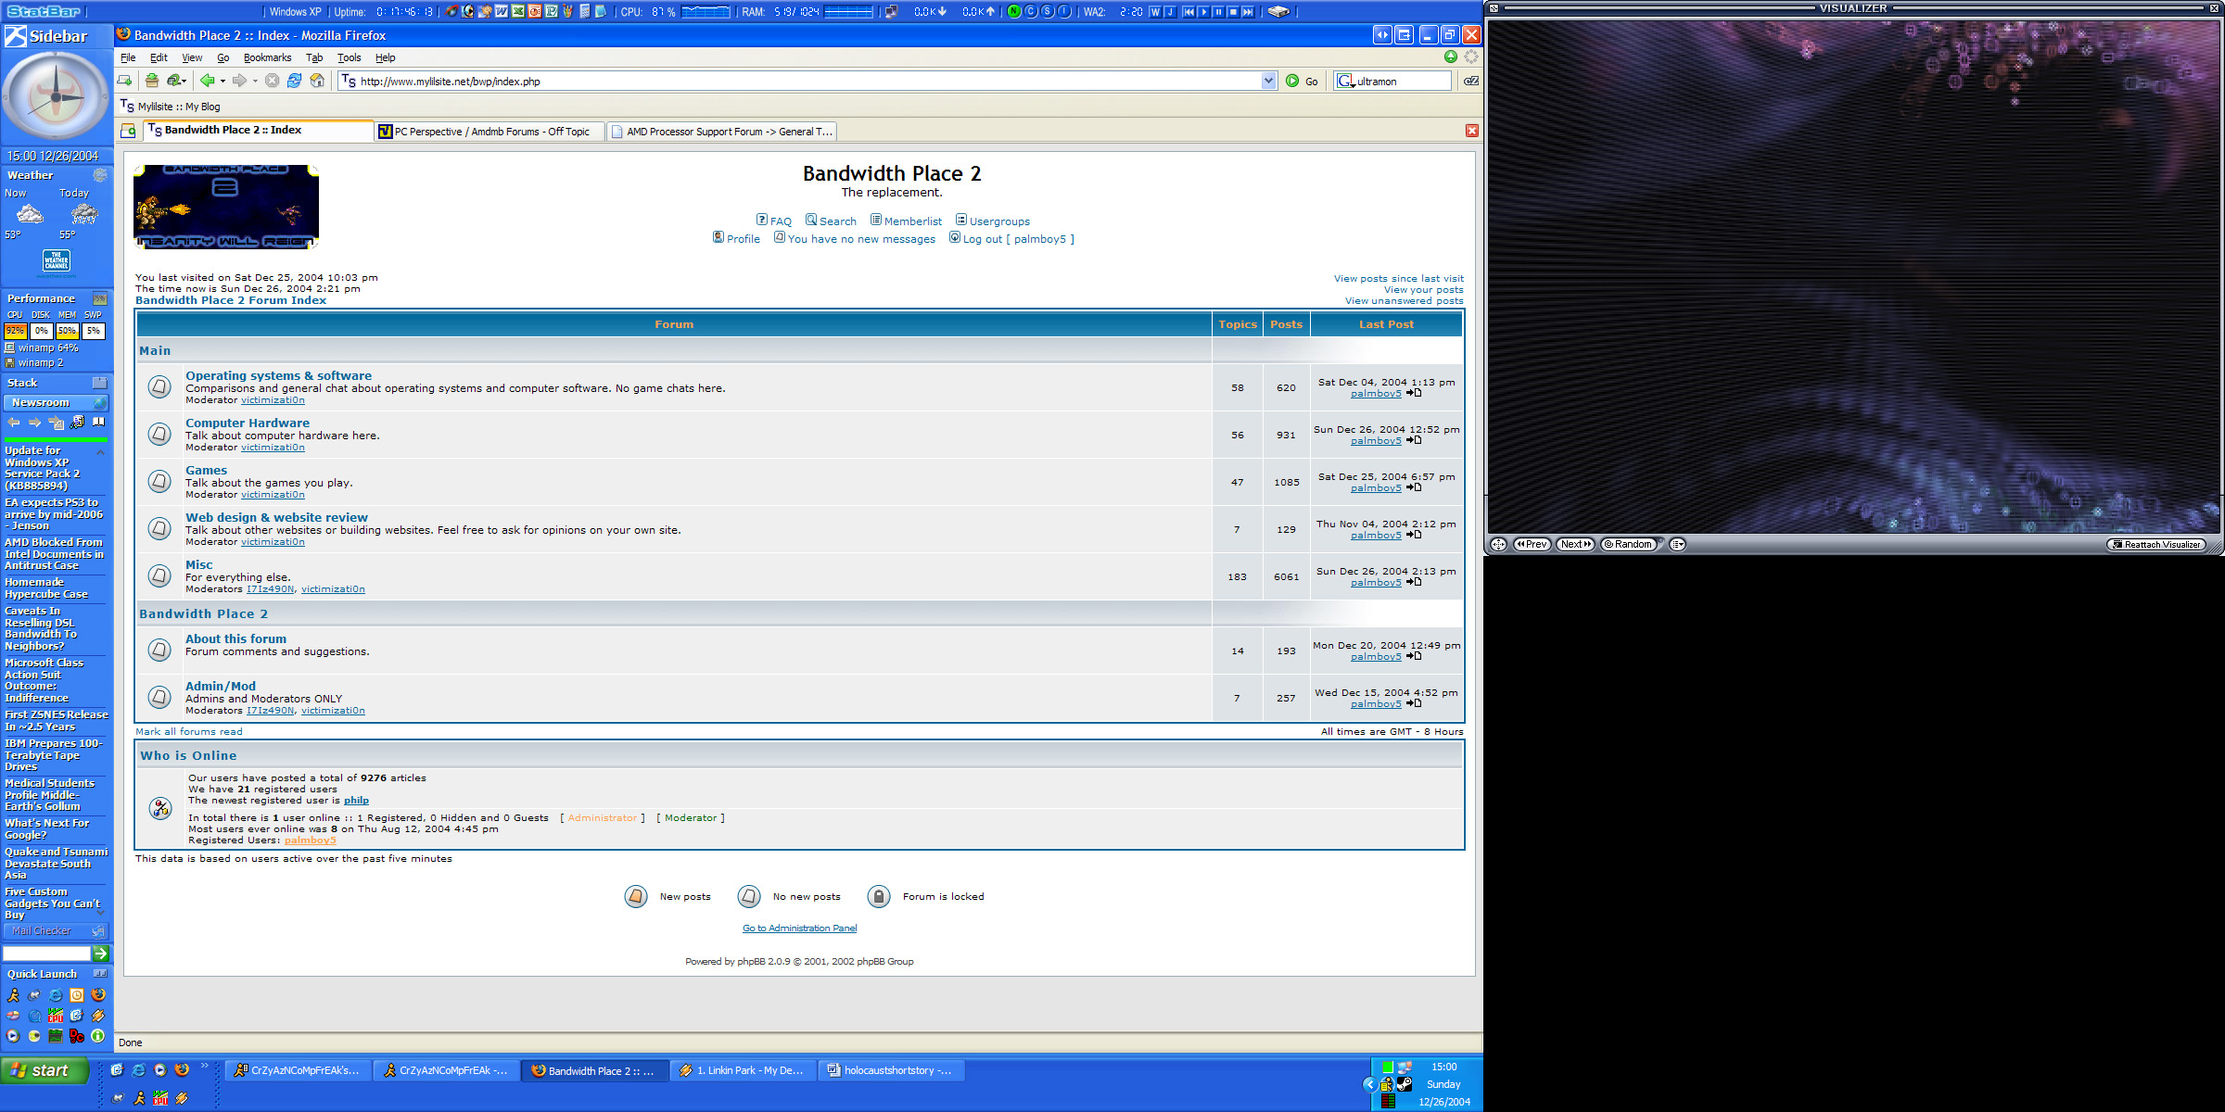The image size is (2225, 1112).
Task: Click Games forum last post arrow icon
Action: 1414,487
